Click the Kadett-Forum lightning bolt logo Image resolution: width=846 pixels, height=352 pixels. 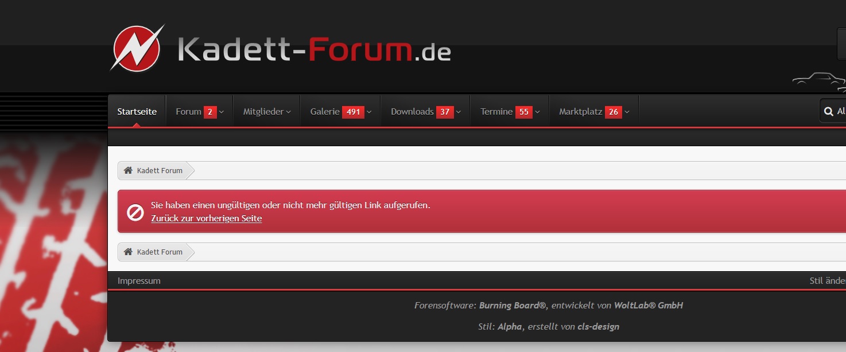137,48
